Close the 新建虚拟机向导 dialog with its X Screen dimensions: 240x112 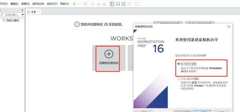(229, 26)
